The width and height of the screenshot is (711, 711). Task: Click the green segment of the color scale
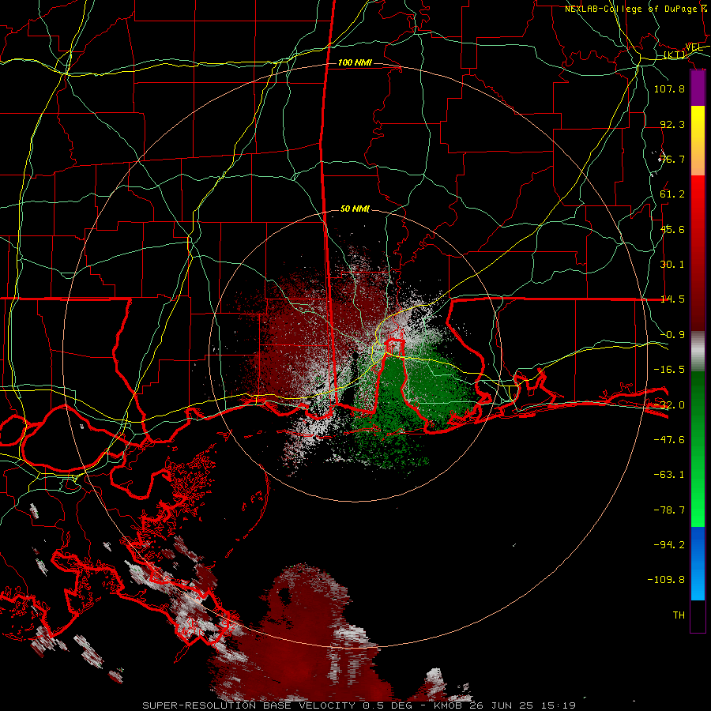[x=698, y=449]
